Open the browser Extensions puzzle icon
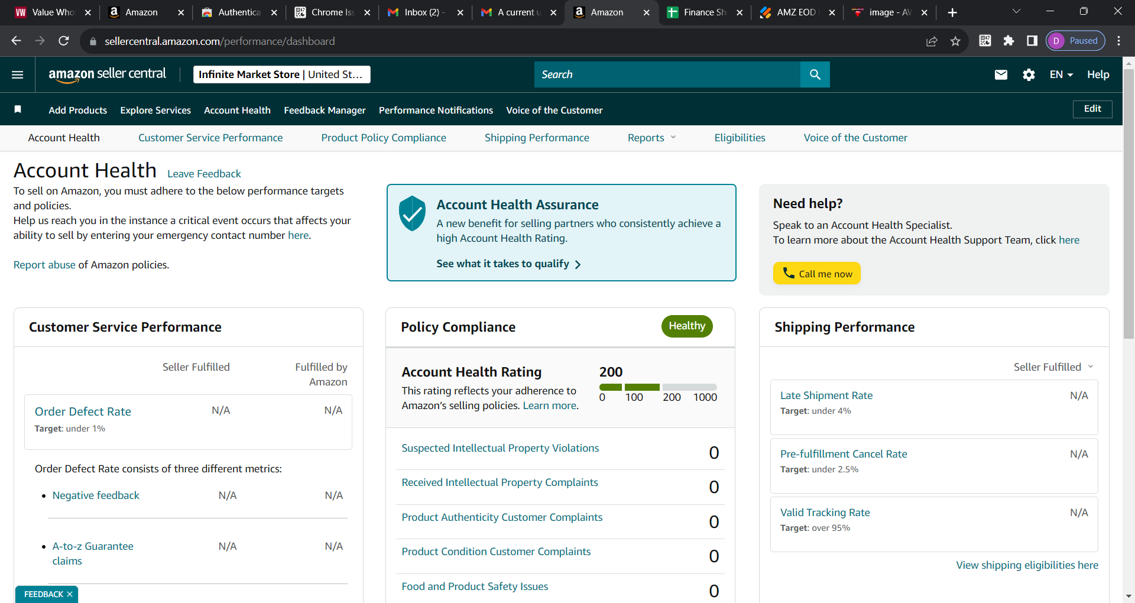Image resolution: width=1135 pixels, height=603 pixels. click(1008, 41)
